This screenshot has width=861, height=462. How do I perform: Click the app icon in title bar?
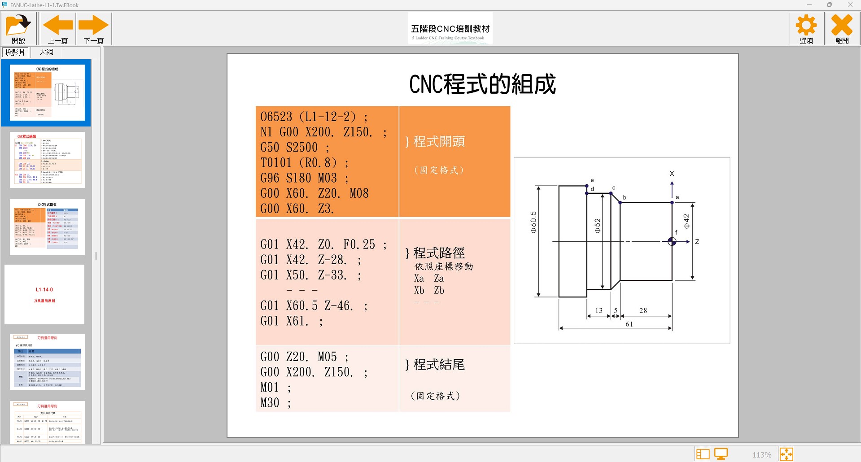(x=4, y=5)
